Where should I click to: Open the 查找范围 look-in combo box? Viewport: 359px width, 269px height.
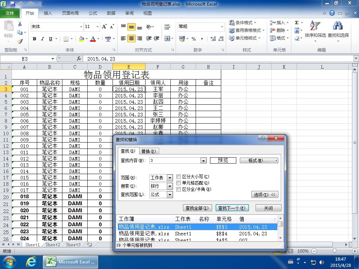click(161, 195)
